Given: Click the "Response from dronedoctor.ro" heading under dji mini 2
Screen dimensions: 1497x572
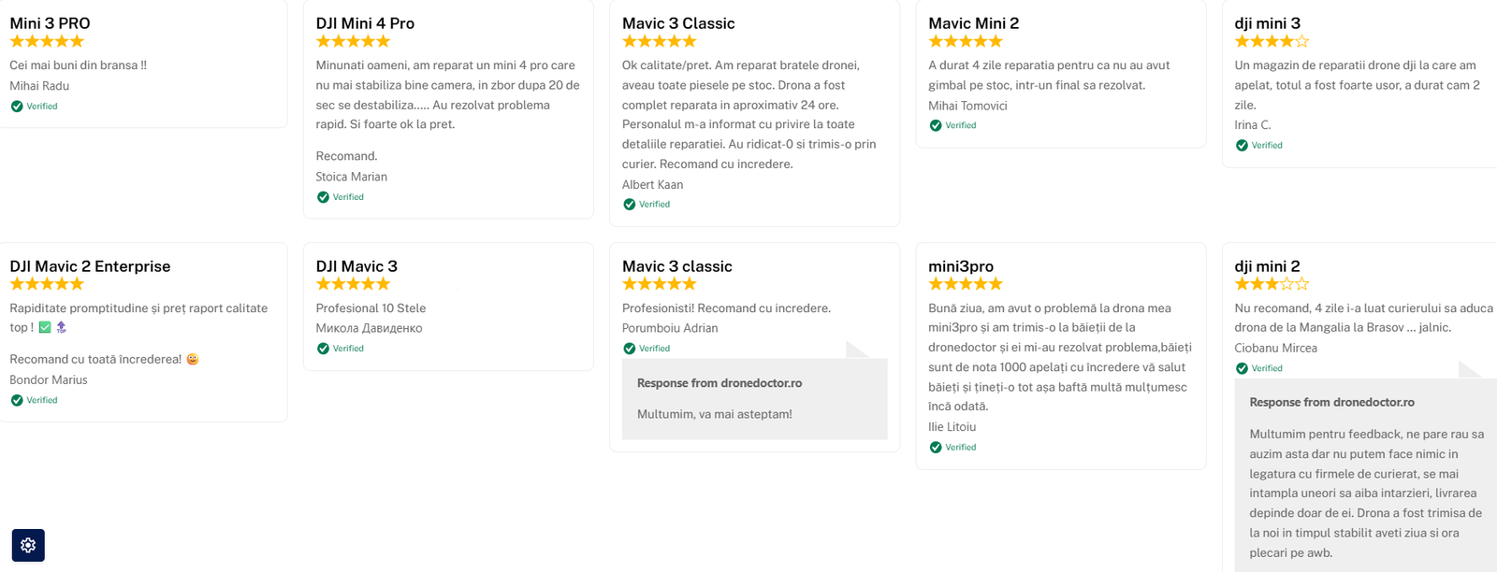Looking at the screenshot, I should click(x=1331, y=402).
